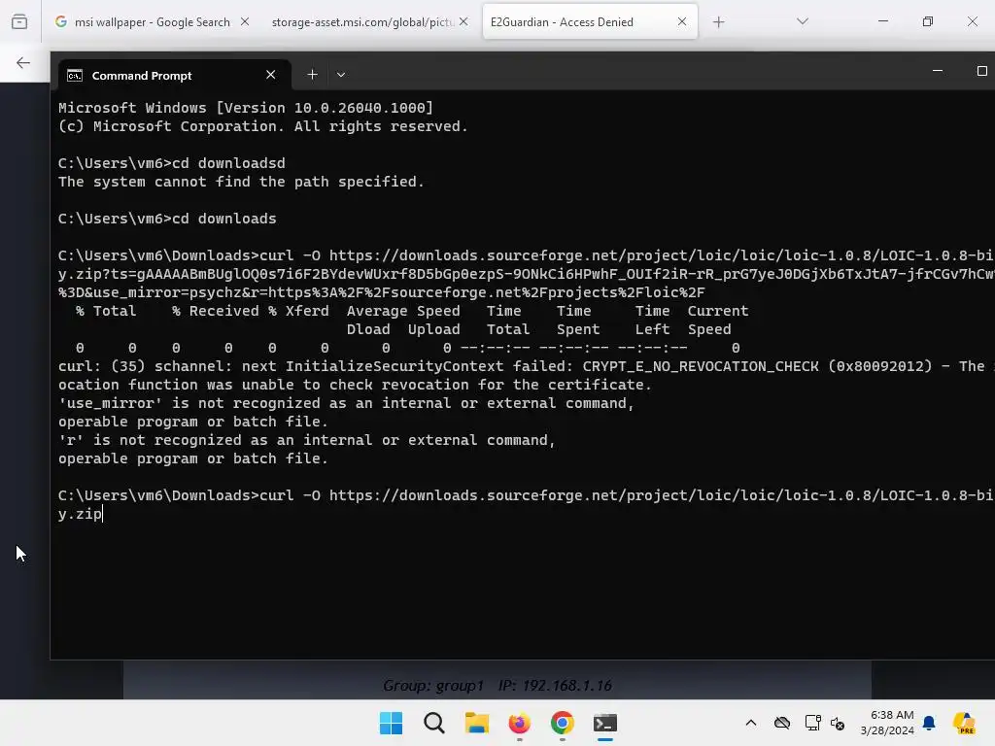Select the Command Prompt terminal tab

click(x=173, y=76)
